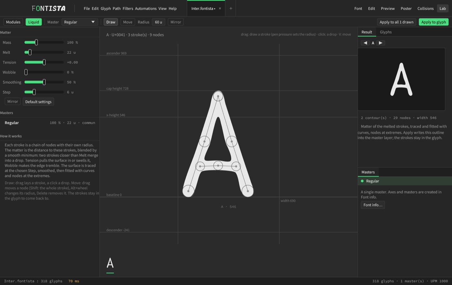Click Apply to all 1 drawn

(x=396, y=22)
